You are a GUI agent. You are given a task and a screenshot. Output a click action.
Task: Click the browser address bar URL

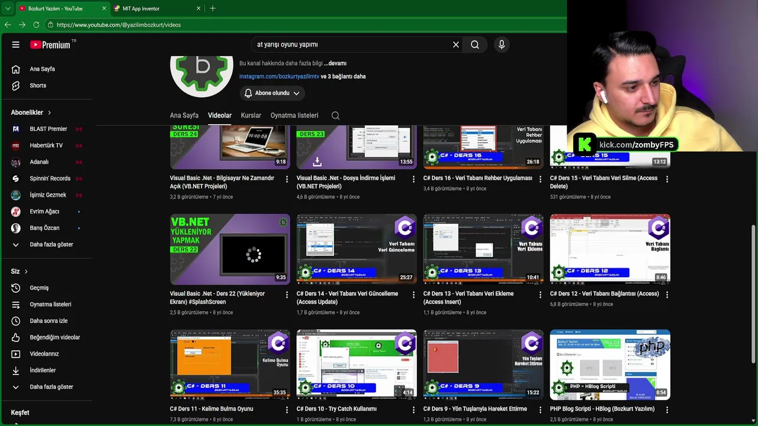(118, 25)
